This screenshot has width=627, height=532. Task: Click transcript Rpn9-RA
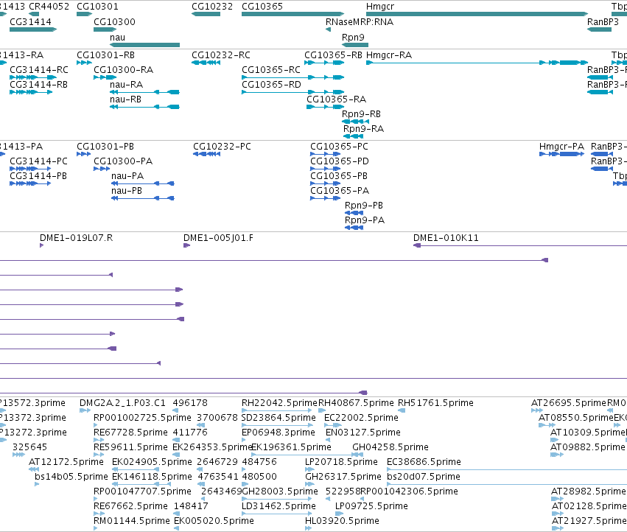click(363, 129)
